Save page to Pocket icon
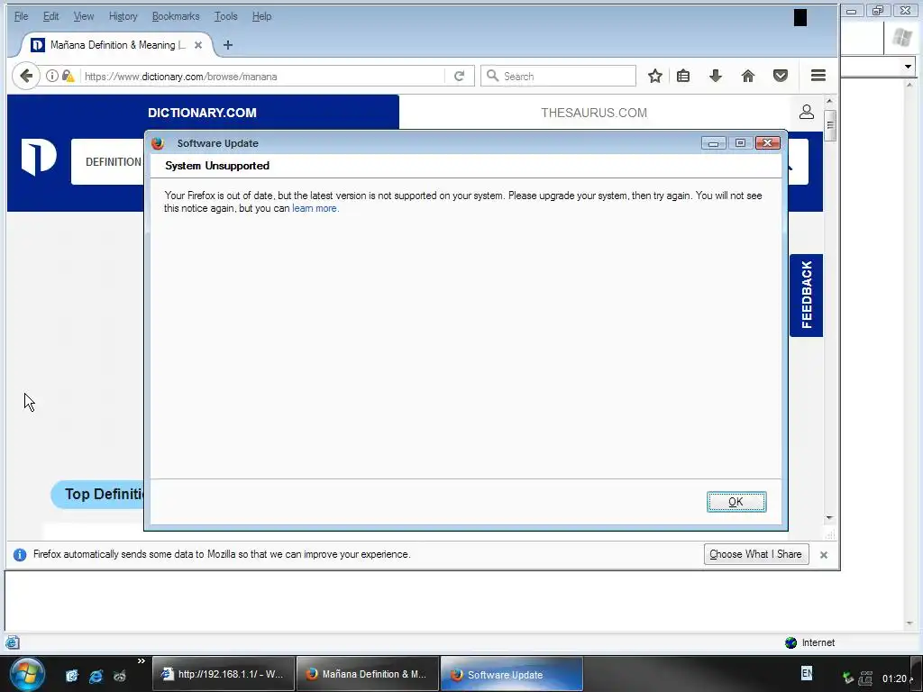The image size is (923, 692). (x=781, y=76)
